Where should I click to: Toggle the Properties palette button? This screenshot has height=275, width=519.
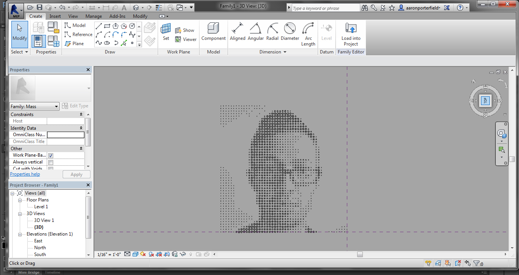[39, 41]
